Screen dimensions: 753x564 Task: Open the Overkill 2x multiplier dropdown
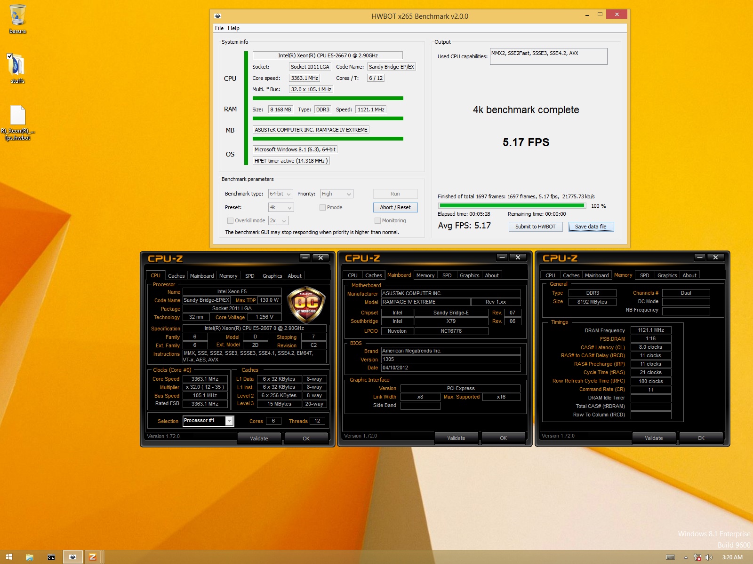[x=278, y=220]
